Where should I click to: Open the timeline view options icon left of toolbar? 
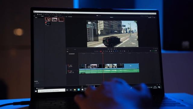(x=68, y=51)
